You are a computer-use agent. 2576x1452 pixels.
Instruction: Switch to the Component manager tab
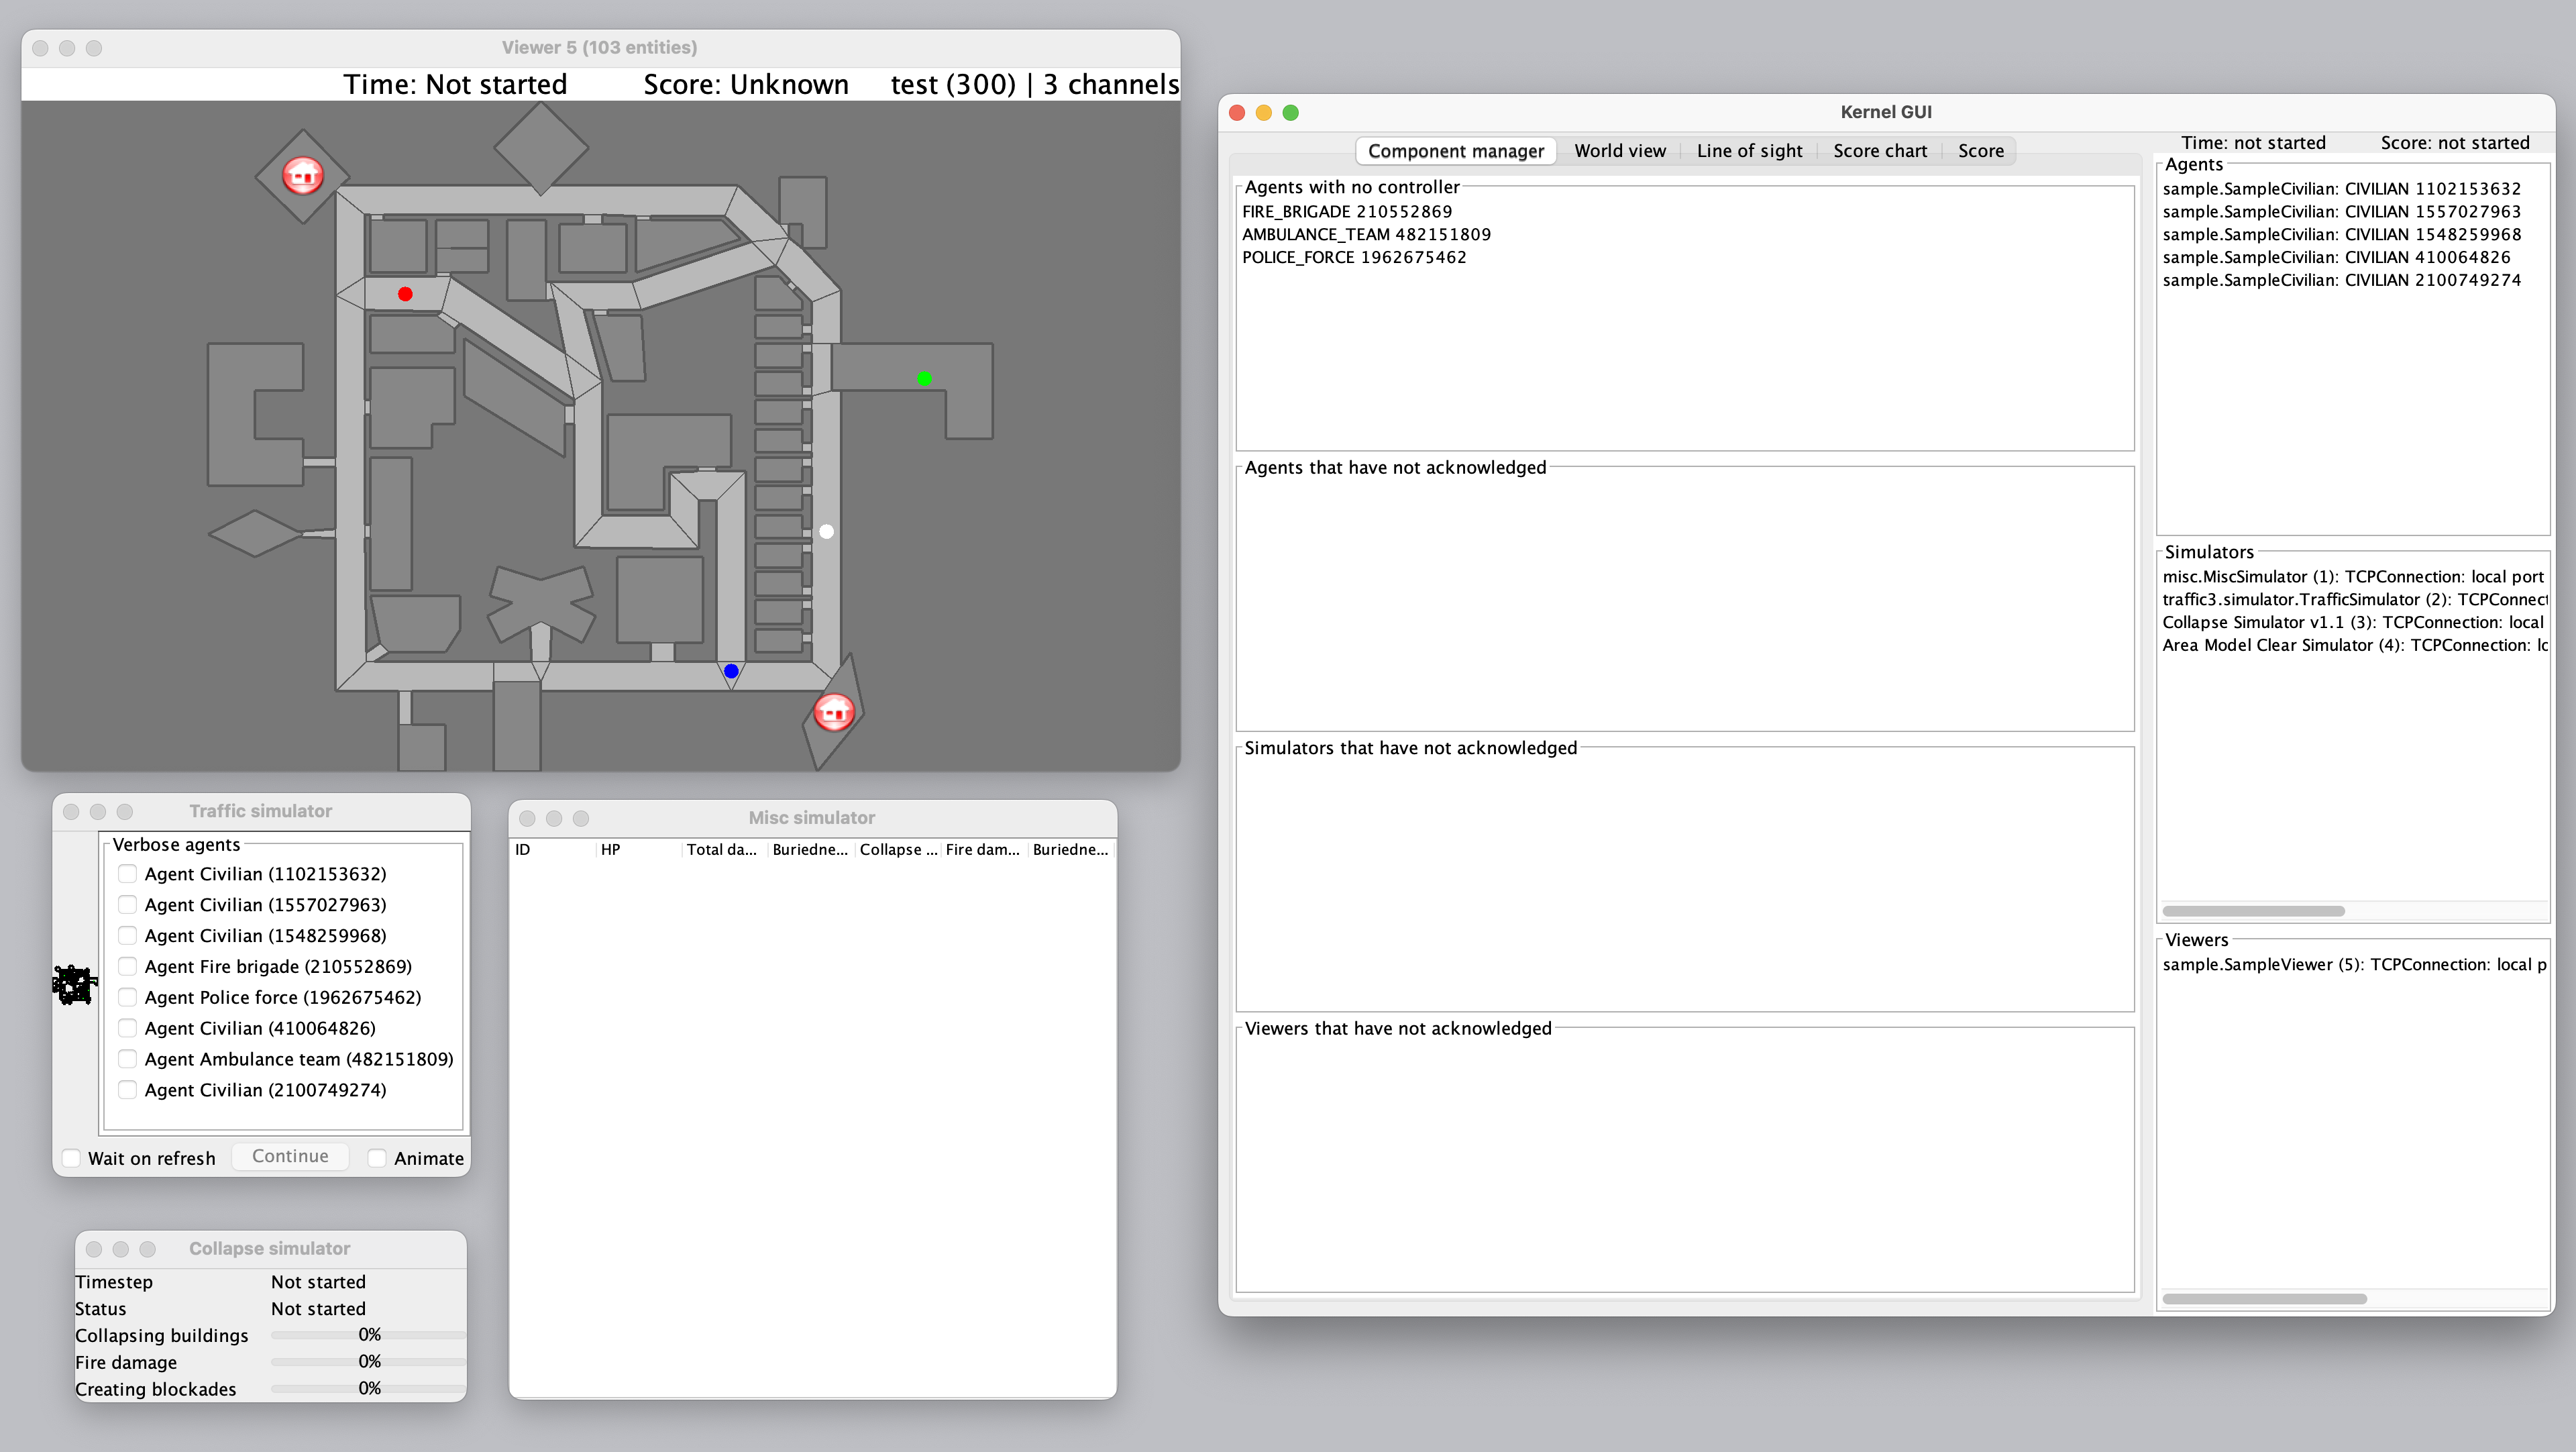pos(1455,151)
